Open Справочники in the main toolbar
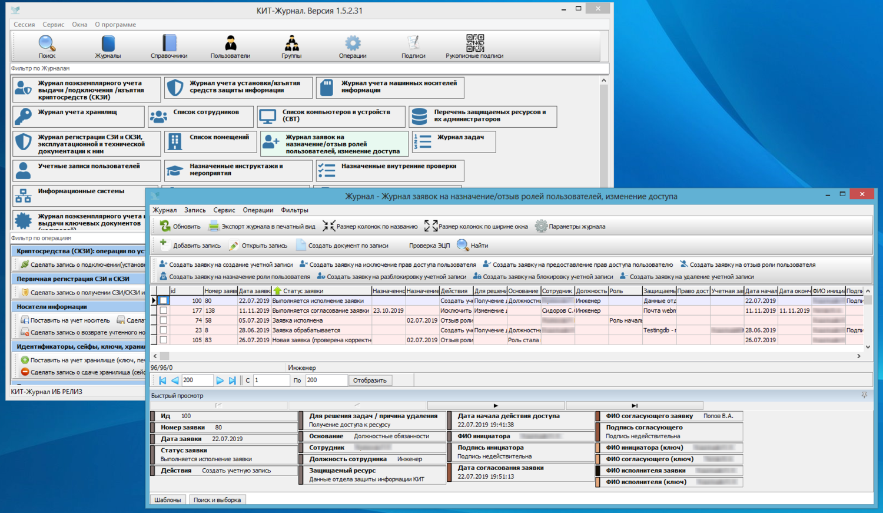 click(x=169, y=47)
